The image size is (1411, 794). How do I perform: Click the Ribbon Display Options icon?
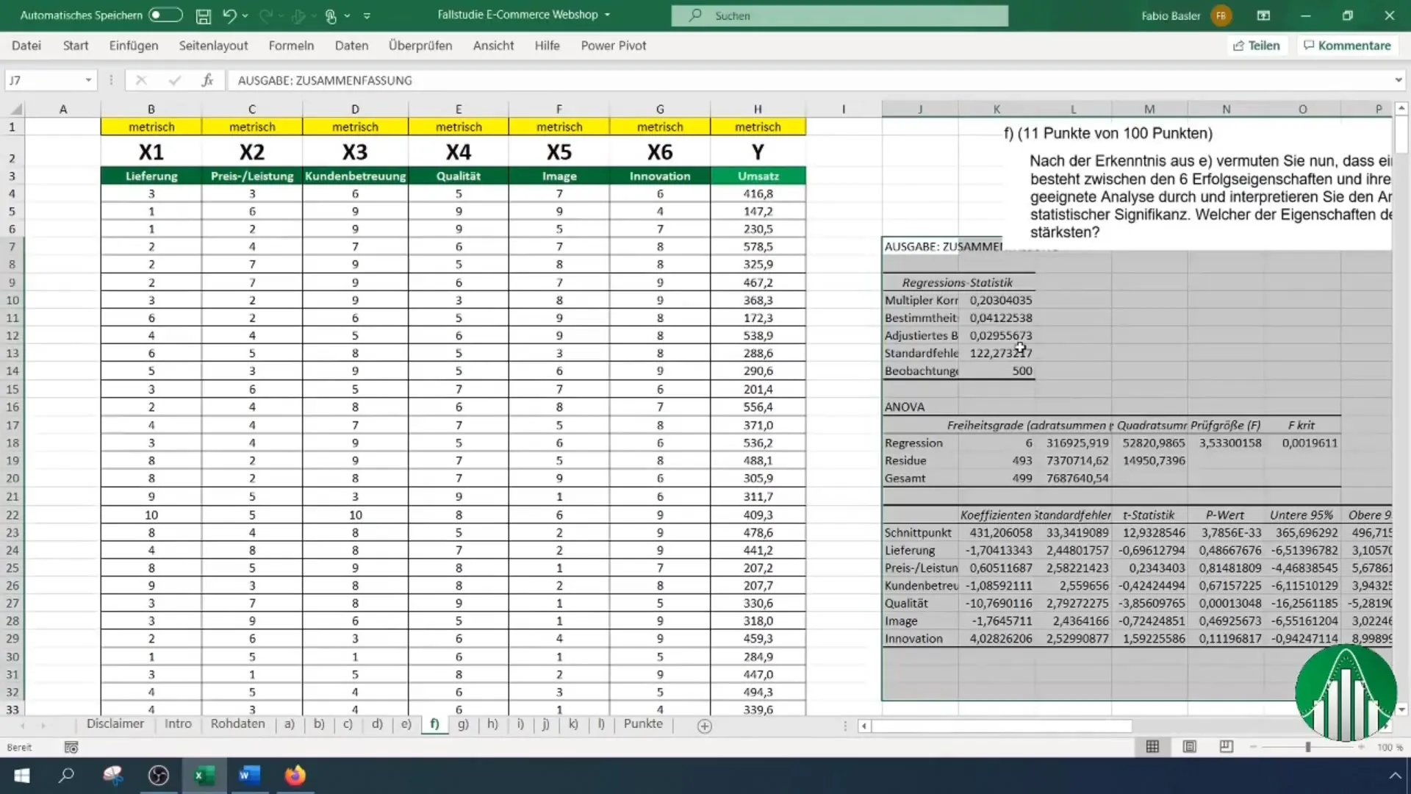[1263, 15]
